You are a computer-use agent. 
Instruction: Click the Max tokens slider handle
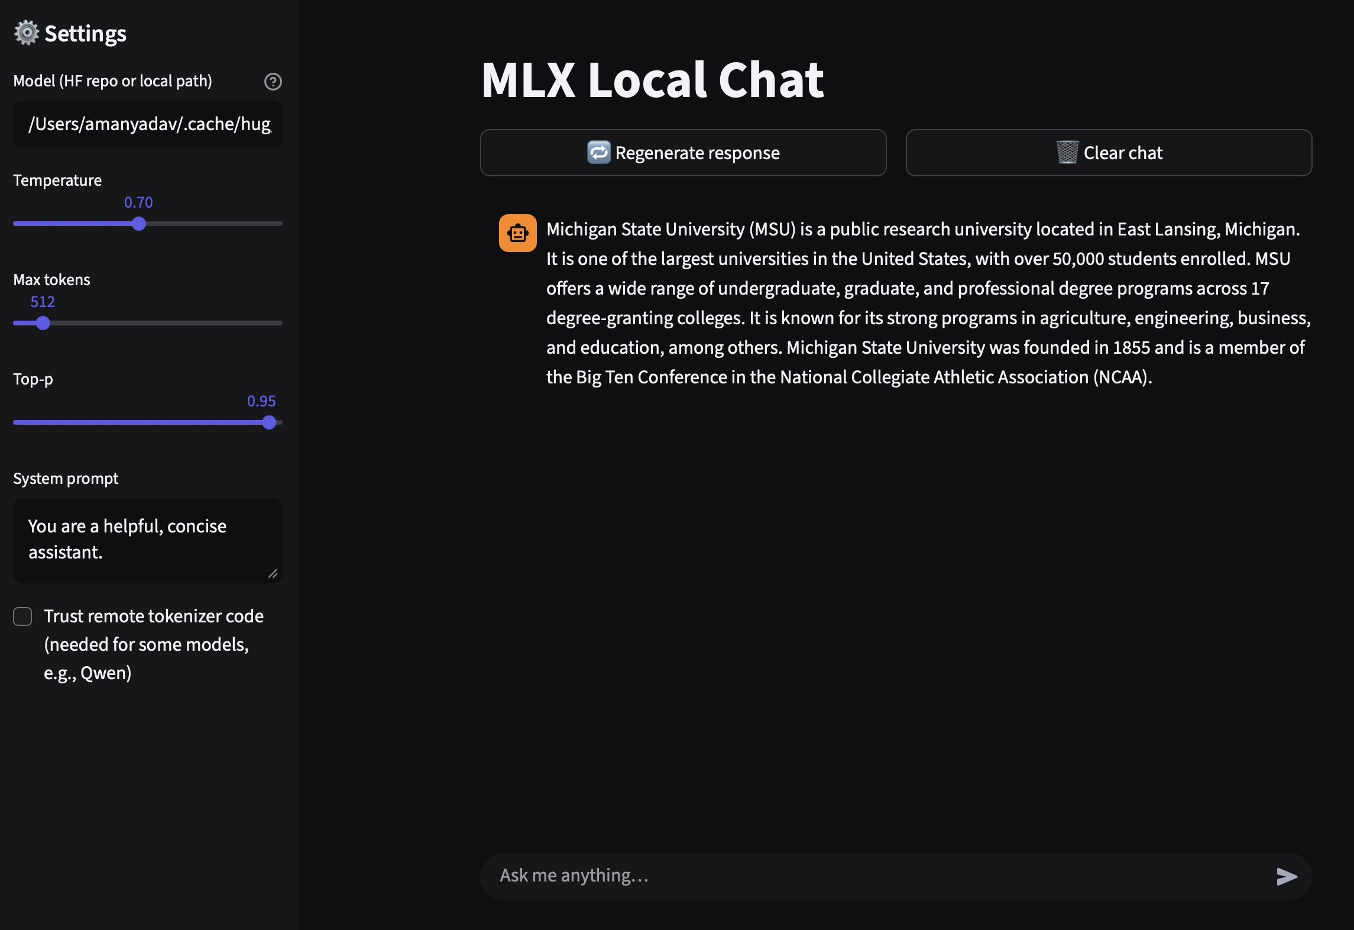[43, 323]
